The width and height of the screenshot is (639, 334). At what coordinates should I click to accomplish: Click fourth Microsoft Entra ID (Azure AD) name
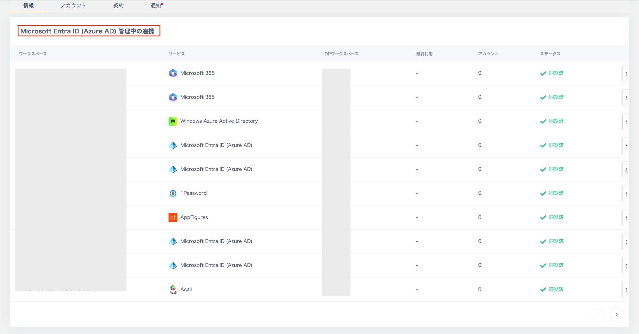click(x=216, y=265)
